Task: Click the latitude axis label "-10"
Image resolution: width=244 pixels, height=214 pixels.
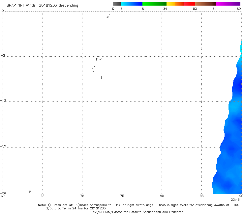Action: tap(3, 100)
